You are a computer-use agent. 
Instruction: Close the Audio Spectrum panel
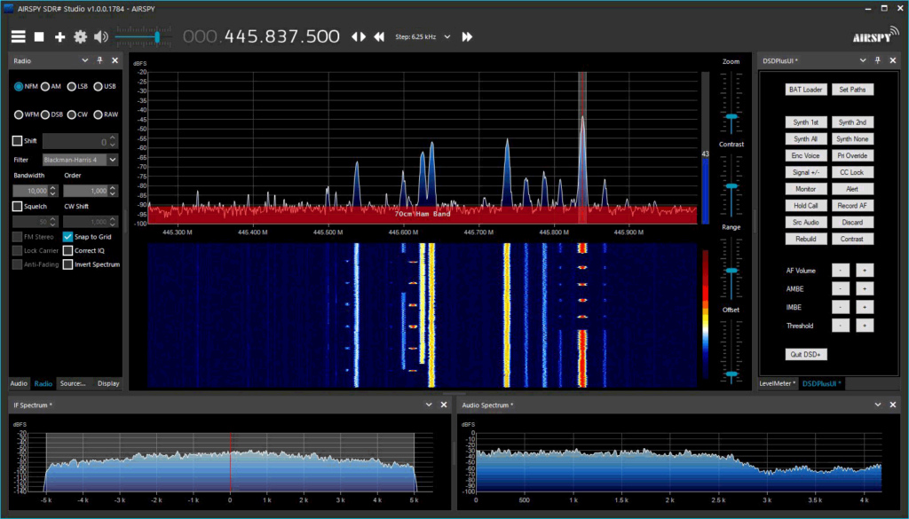[x=893, y=405]
